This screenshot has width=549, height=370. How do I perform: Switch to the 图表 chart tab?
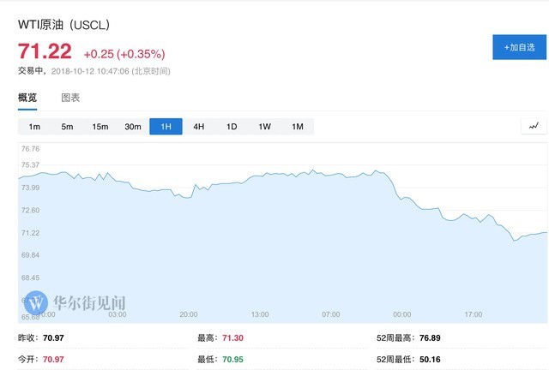[70, 98]
